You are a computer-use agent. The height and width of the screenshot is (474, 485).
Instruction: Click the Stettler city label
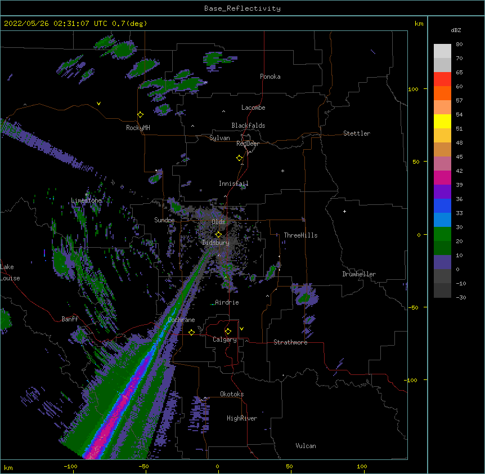point(357,133)
